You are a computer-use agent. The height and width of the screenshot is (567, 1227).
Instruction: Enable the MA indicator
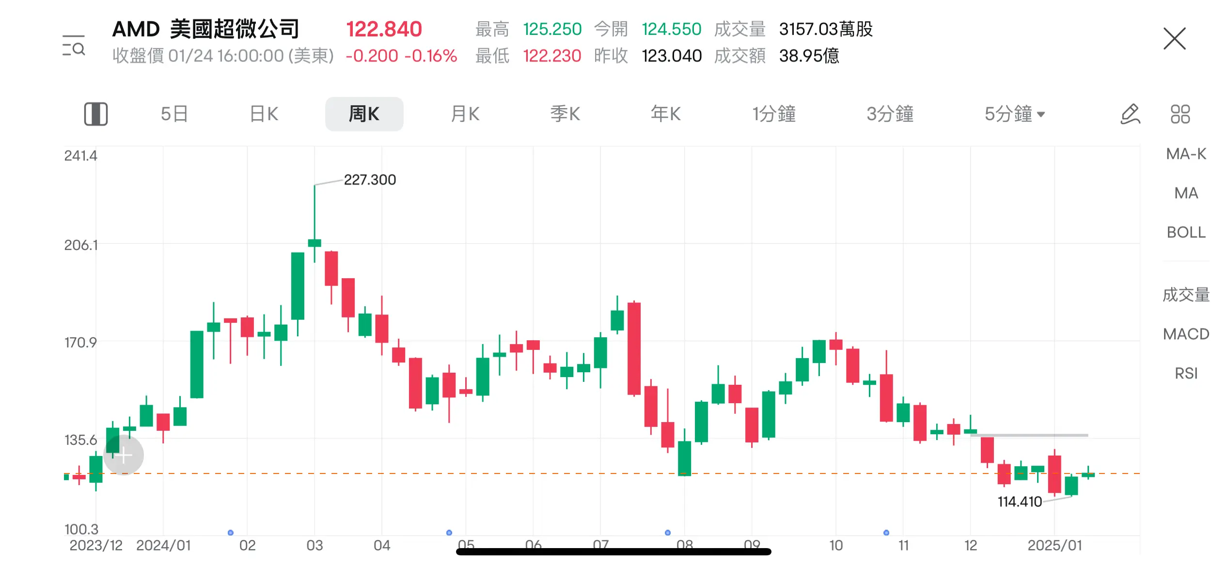click(x=1186, y=193)
